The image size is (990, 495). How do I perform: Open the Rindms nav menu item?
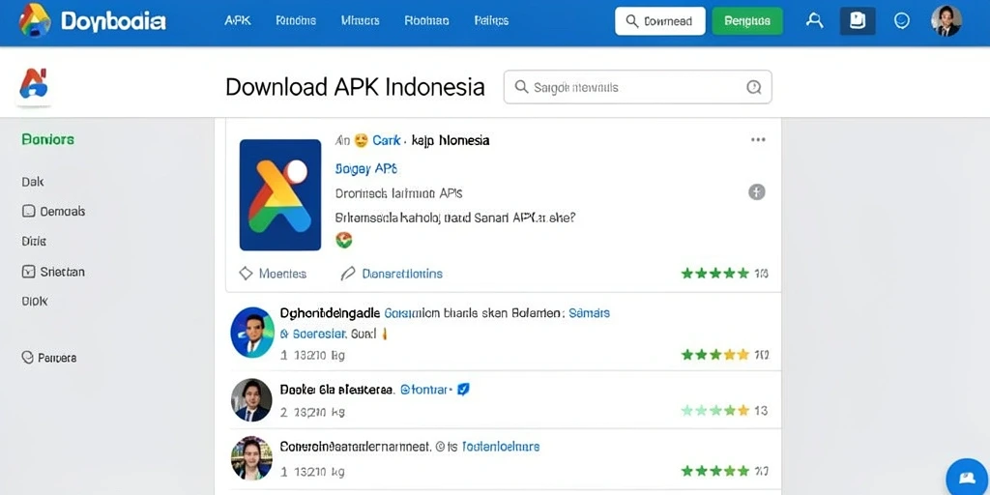click(x=296, y=21)
